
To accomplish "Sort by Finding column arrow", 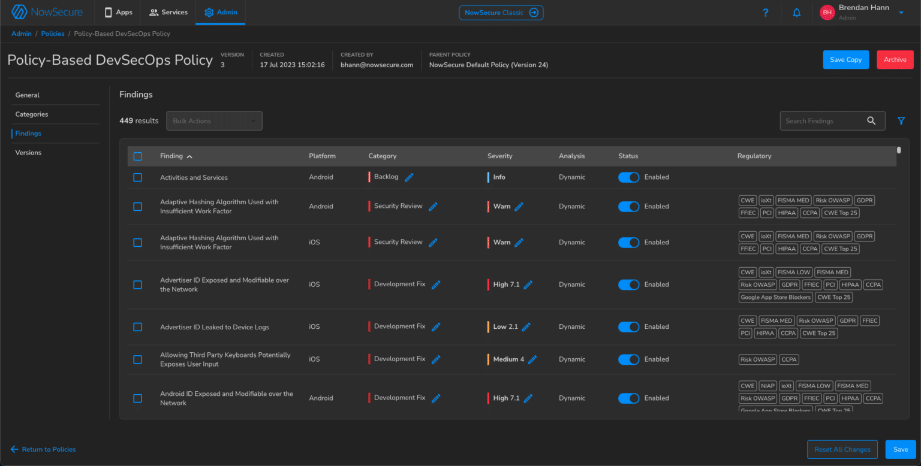I will coord(189,156).
